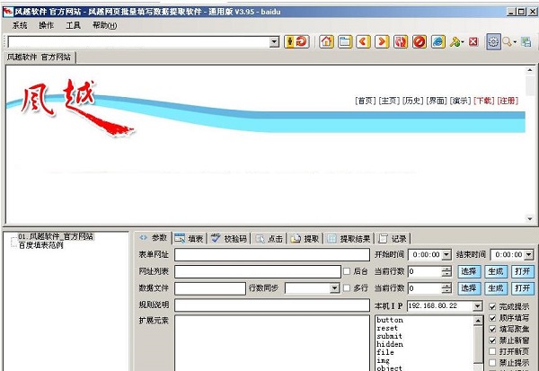Select the 凤越软件 官方网站 browser tab
Screen dimensions: 539x371
[39, 57]
